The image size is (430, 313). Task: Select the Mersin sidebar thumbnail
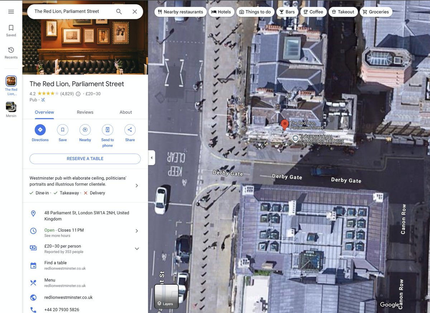[11, 107]
